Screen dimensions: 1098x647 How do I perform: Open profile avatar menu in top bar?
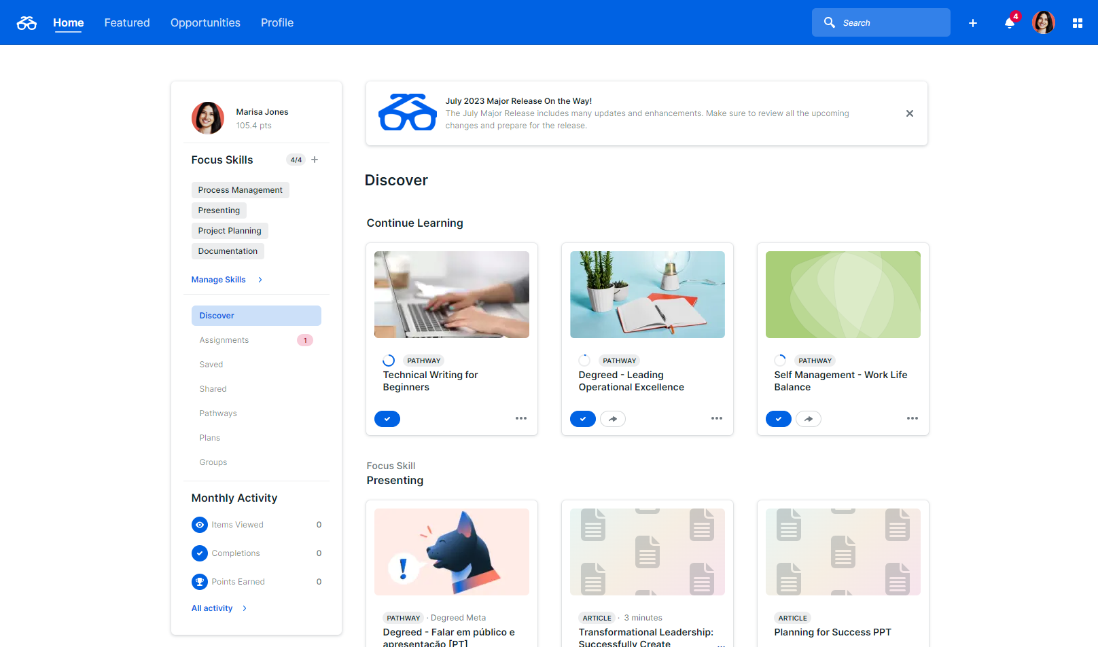tap(1043, 23)
